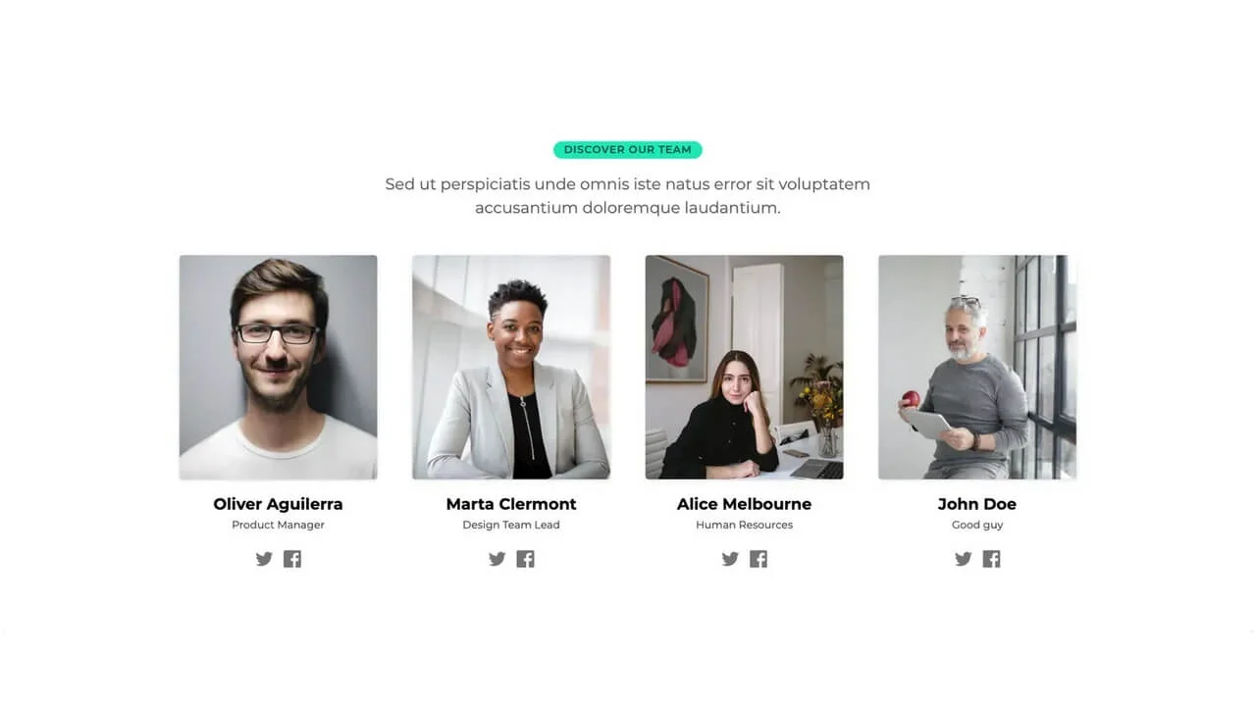This screenshot has height=706, width=1256.
Task: Click the Discover Our Team badge
Action: click(628, 150)
